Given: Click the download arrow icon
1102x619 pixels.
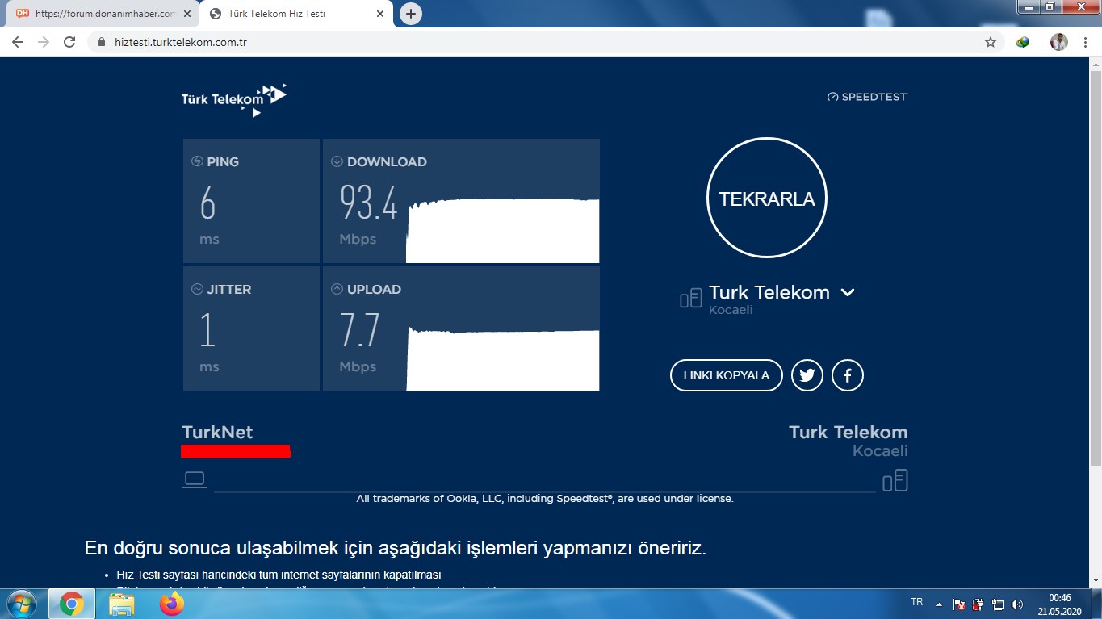Looking at the screenshot, I should [337, 161].
